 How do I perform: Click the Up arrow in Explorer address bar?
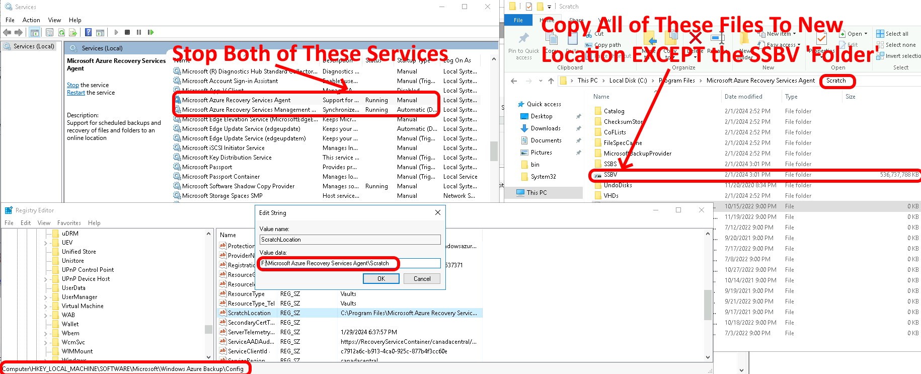tap(551, 81)
